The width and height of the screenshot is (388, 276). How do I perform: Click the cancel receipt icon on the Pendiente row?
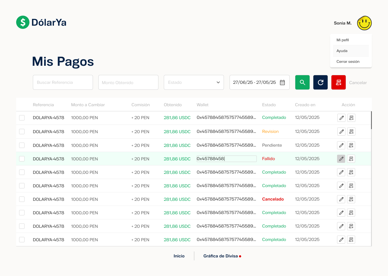point(351,145)
